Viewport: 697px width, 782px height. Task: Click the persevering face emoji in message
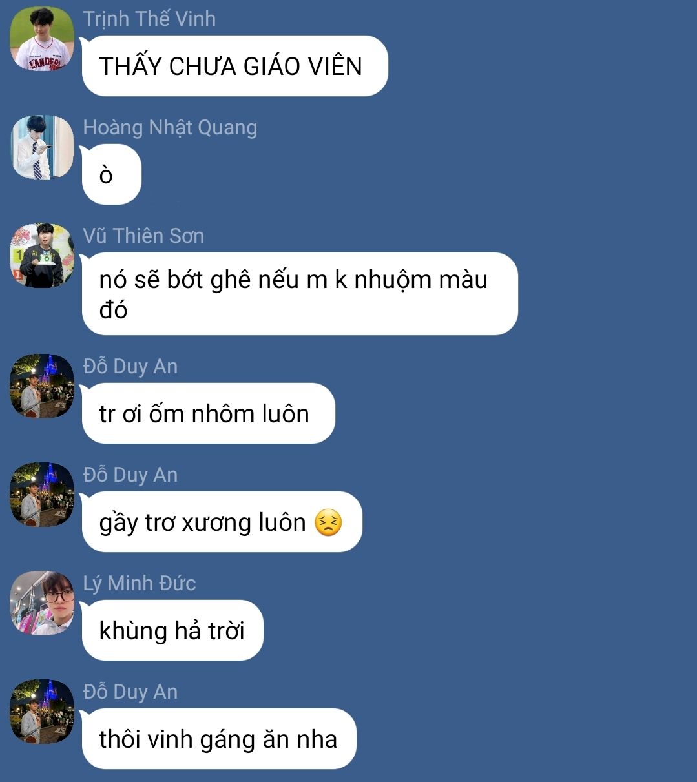pyautogui.click(x=328, y=522)
